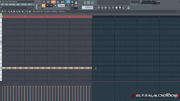Click the red selected timeline region

click(47, 17)
